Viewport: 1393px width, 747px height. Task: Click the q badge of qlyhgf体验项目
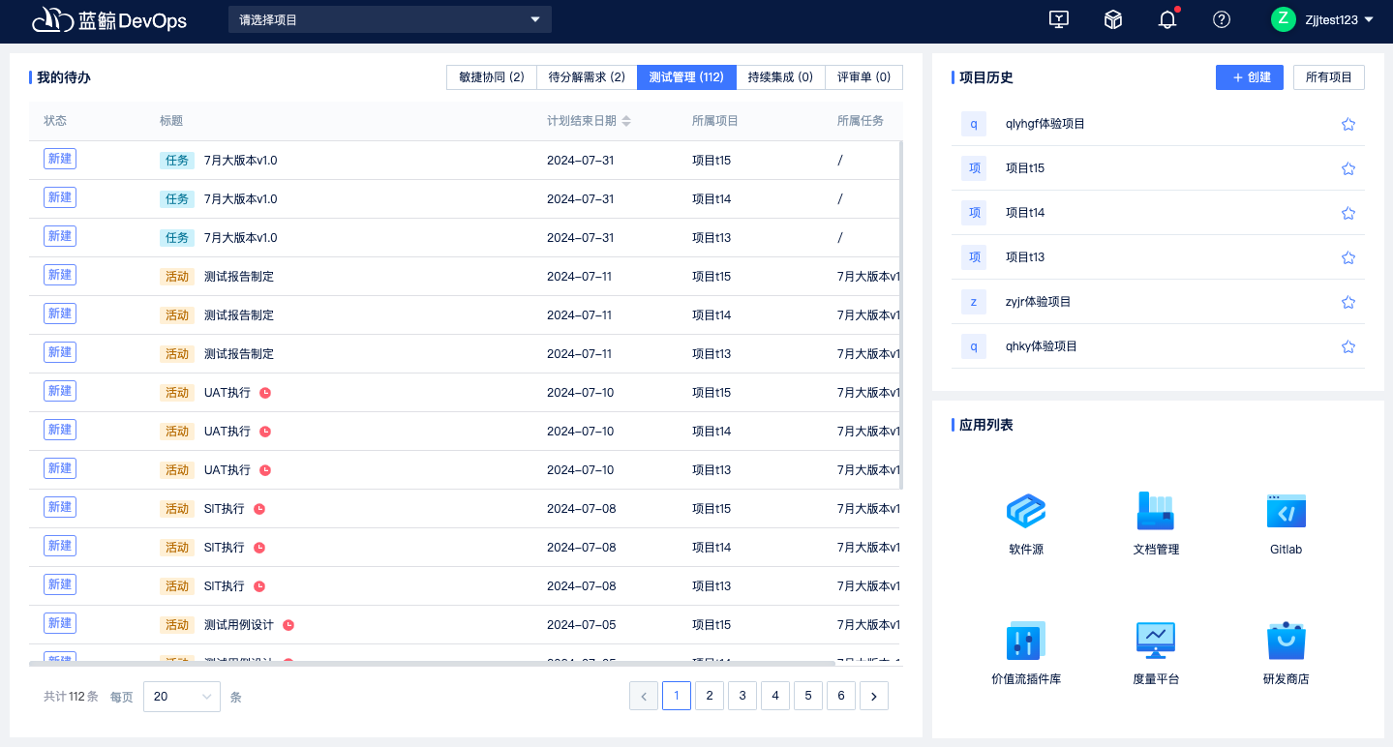pyautogui.click(x=974, y=124)
